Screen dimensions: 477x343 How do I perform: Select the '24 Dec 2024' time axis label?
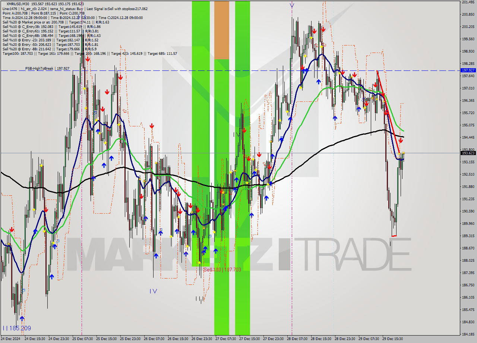[11, 339]
